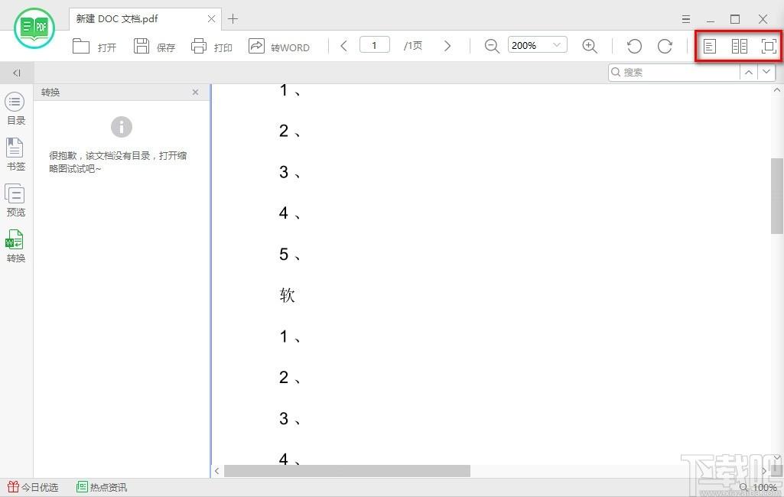Rotate page clockwise

[665, 46]
